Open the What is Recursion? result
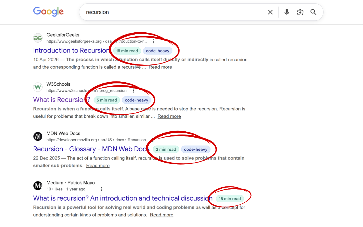This screenshot has width=363, height=227. tap(62, 100)
